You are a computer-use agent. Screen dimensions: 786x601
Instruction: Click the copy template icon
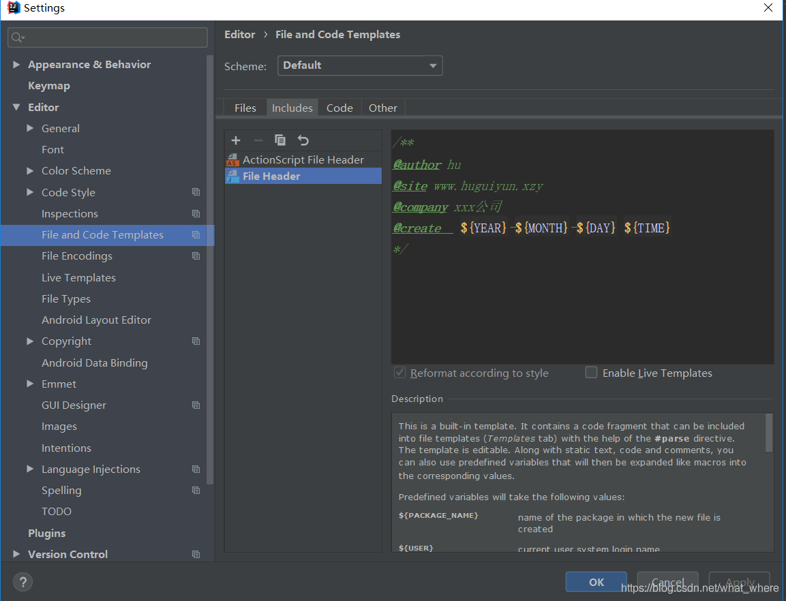pyautogui.click(x=280, y=140)
